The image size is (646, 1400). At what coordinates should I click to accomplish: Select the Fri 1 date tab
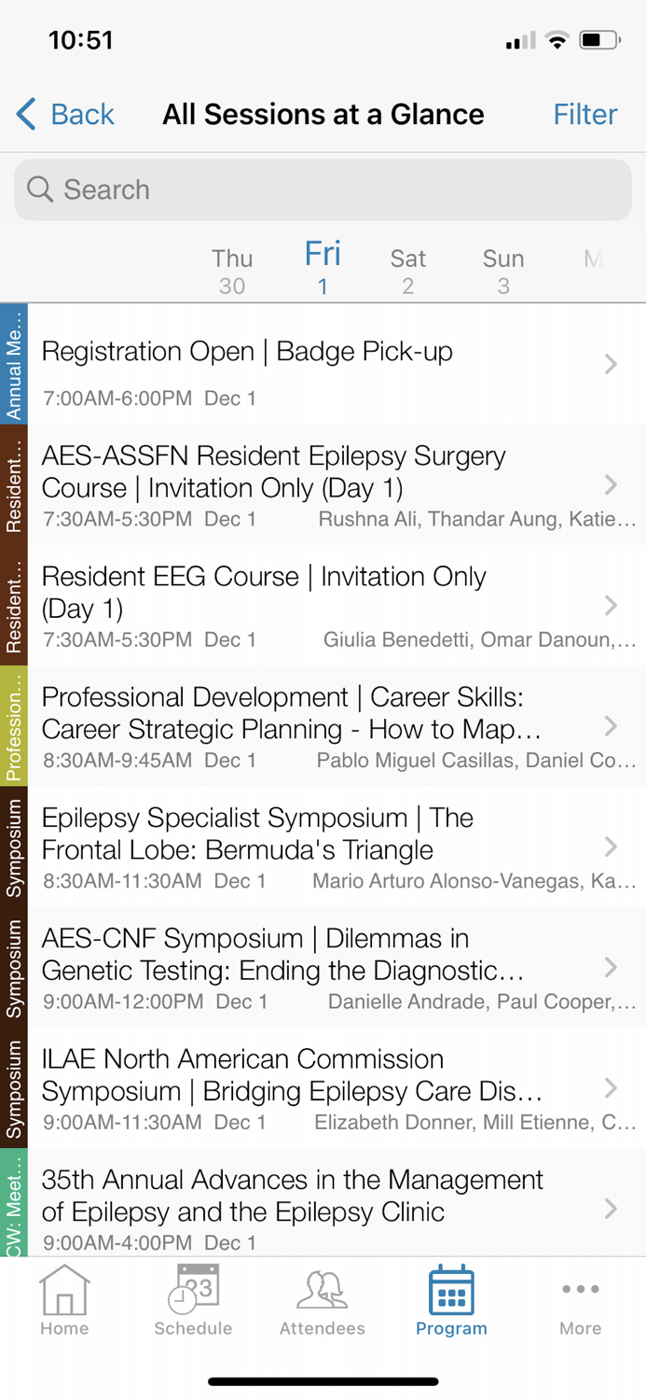pyautogui.click(x=322, y=268)
